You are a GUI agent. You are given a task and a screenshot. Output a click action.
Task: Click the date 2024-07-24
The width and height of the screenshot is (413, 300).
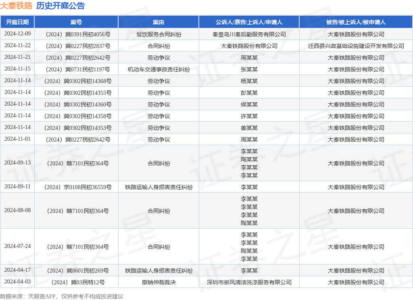pyautogui.click(x=17, y=246)
